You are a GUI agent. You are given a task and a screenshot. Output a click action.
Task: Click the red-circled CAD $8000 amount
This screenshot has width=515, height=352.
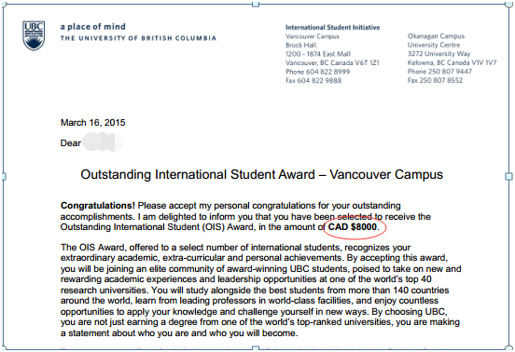click(x=353, y=227)
